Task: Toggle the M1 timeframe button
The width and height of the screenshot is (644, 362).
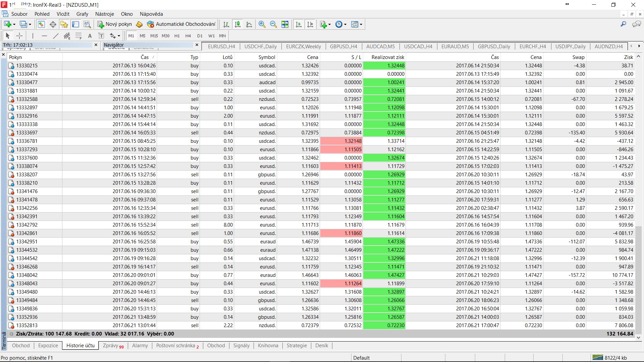Action: (x=131, y=36)
